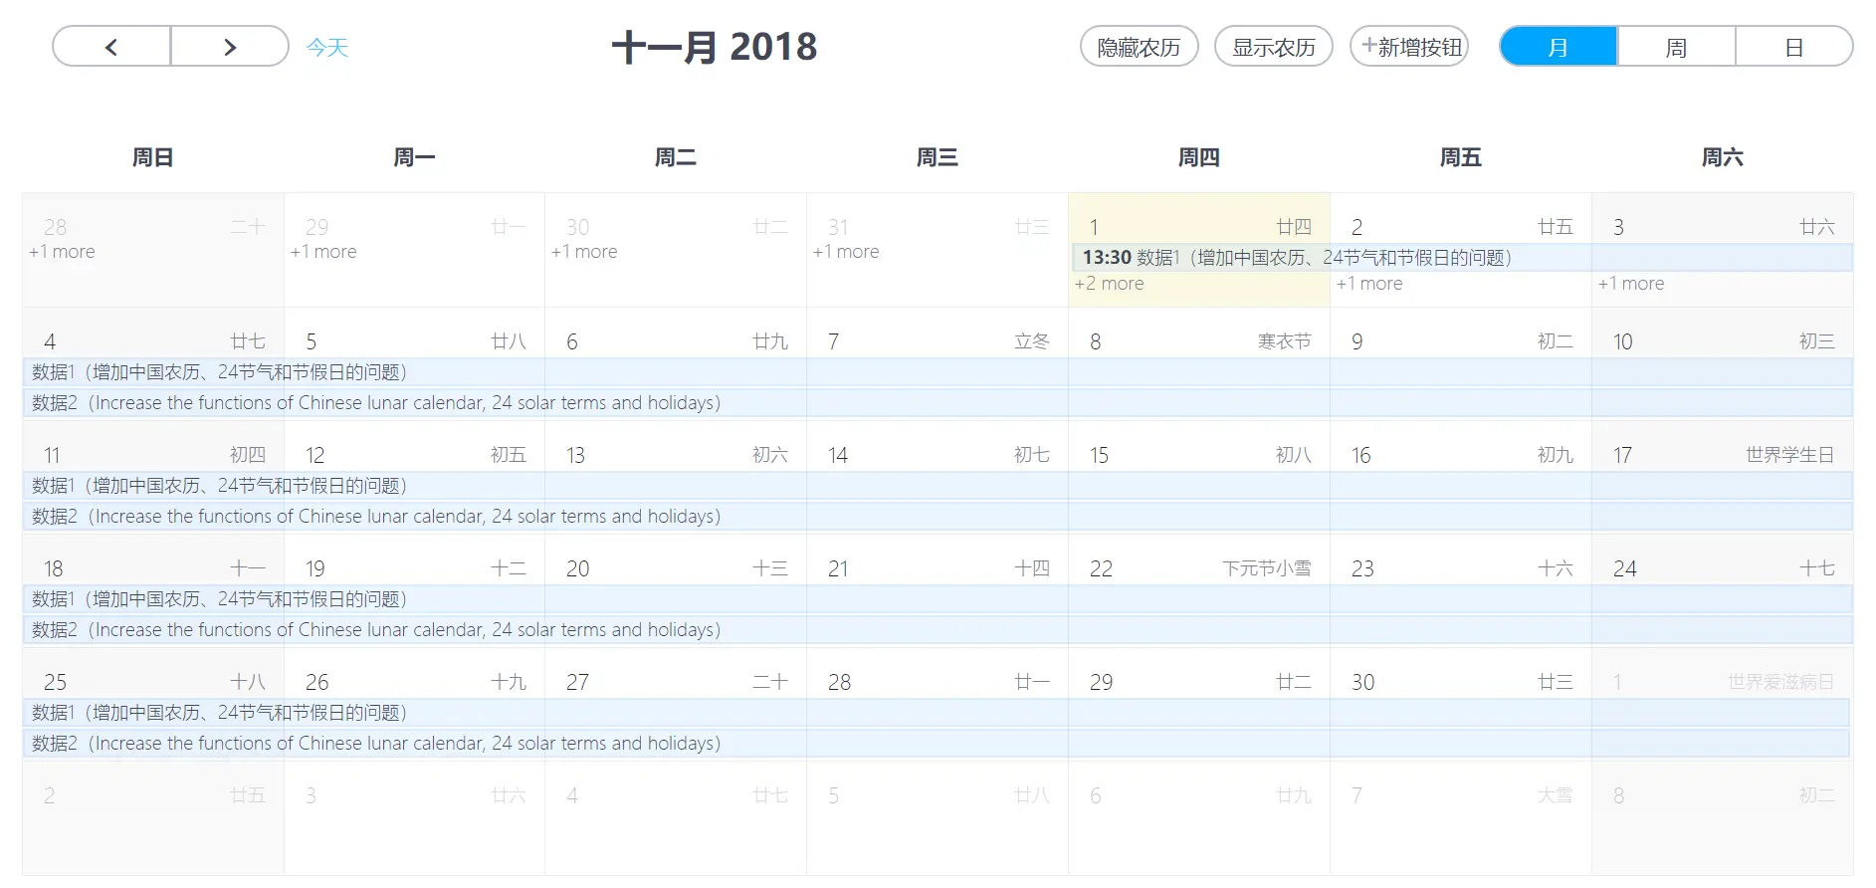Click the +新增按钮 button
The width and height of the screenshot is (1876, 888).
coord(1409,47)
